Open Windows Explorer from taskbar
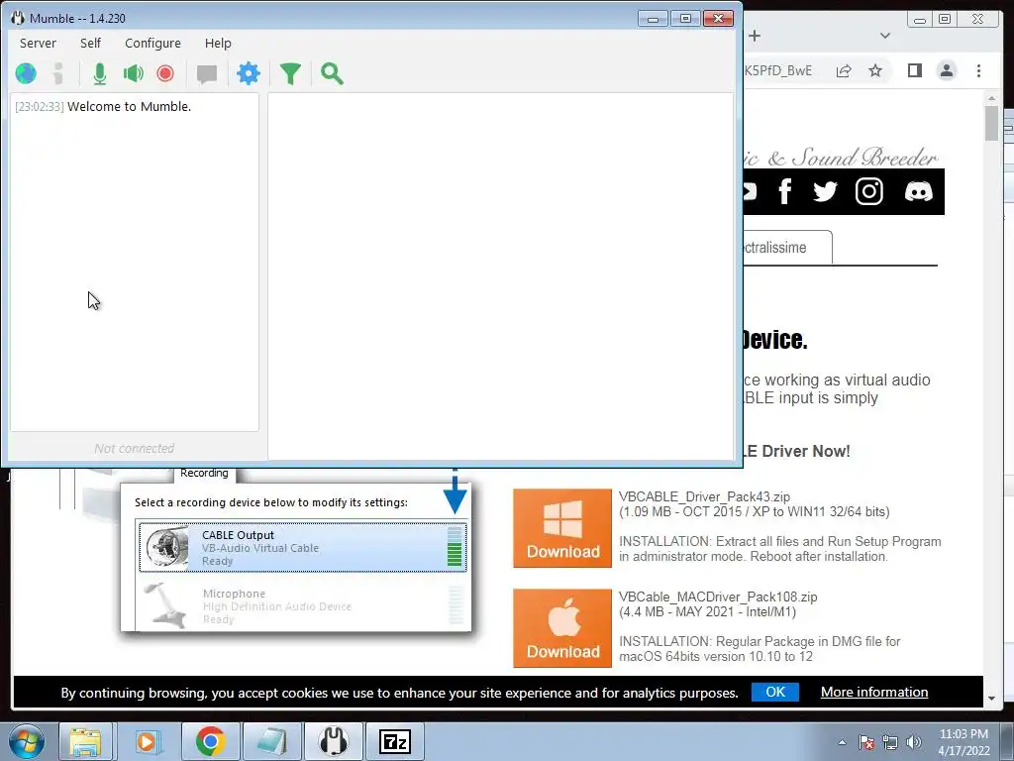This screenshot has height=761, width=1014. [85, 741]
